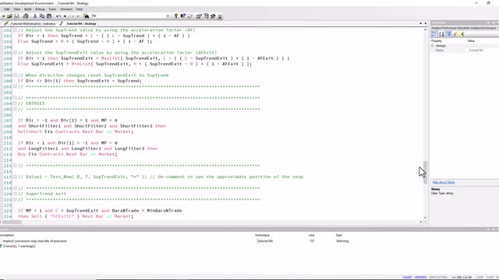Click the Redo arrow toolbar icon
Viewport: 499px width, 280px height.
[x=72, y=16]
